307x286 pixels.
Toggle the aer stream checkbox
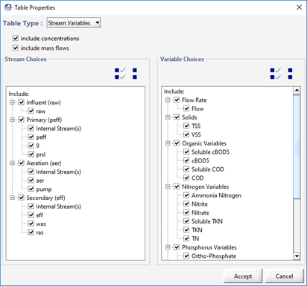[31, 181]
